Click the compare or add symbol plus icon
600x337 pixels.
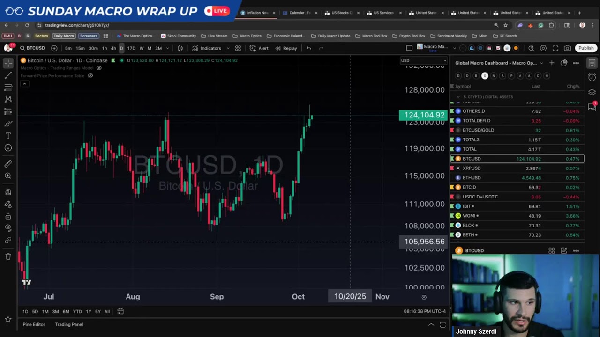54,48
